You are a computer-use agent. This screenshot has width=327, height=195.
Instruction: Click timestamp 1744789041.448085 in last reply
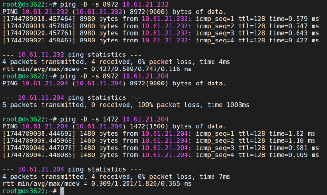click(x=36, y=155)
